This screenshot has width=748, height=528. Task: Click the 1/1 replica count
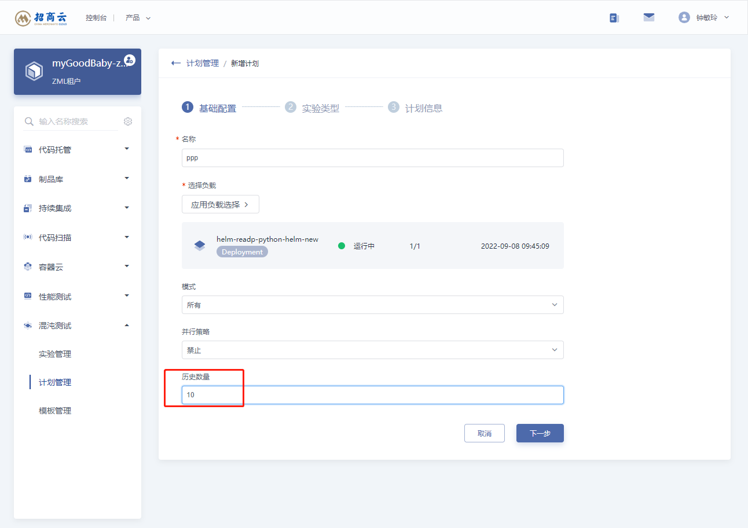415,246
